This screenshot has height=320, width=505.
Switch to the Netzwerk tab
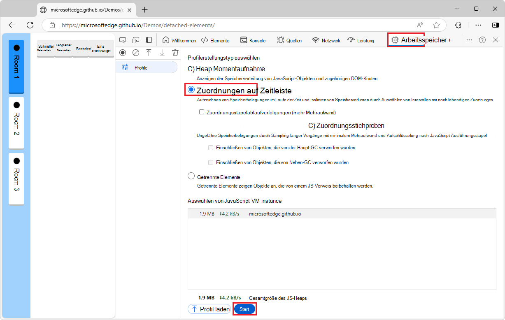pyautogui.click(x=326, y=40)
